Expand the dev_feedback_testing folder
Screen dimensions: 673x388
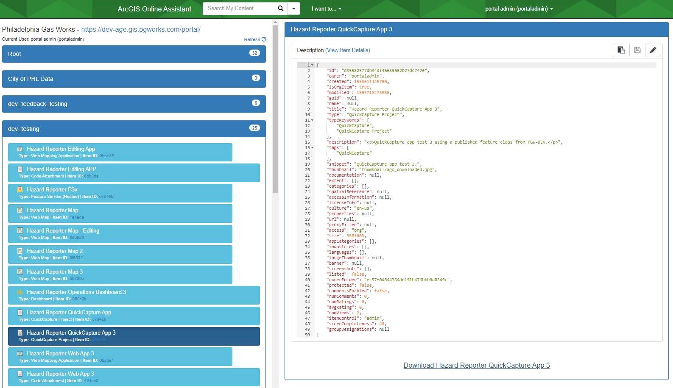tap(134, 104)
